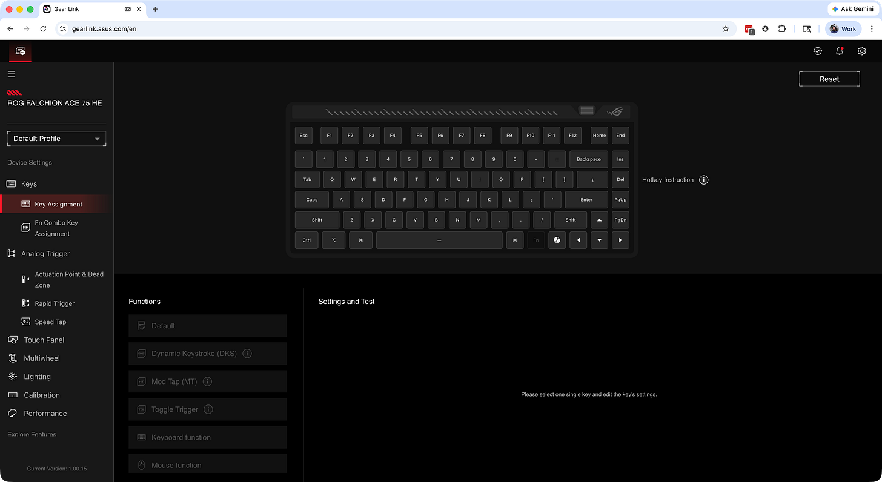
Task: Choose the Dynamic Keystroke (DKS) function
Action: (x=207, y=354)
